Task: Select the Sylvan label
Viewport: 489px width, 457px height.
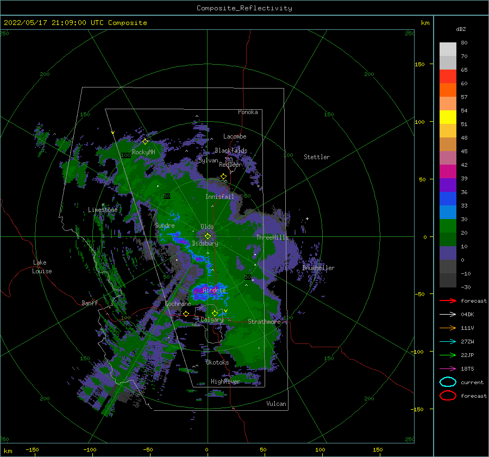Action: (x=208, y=160)
